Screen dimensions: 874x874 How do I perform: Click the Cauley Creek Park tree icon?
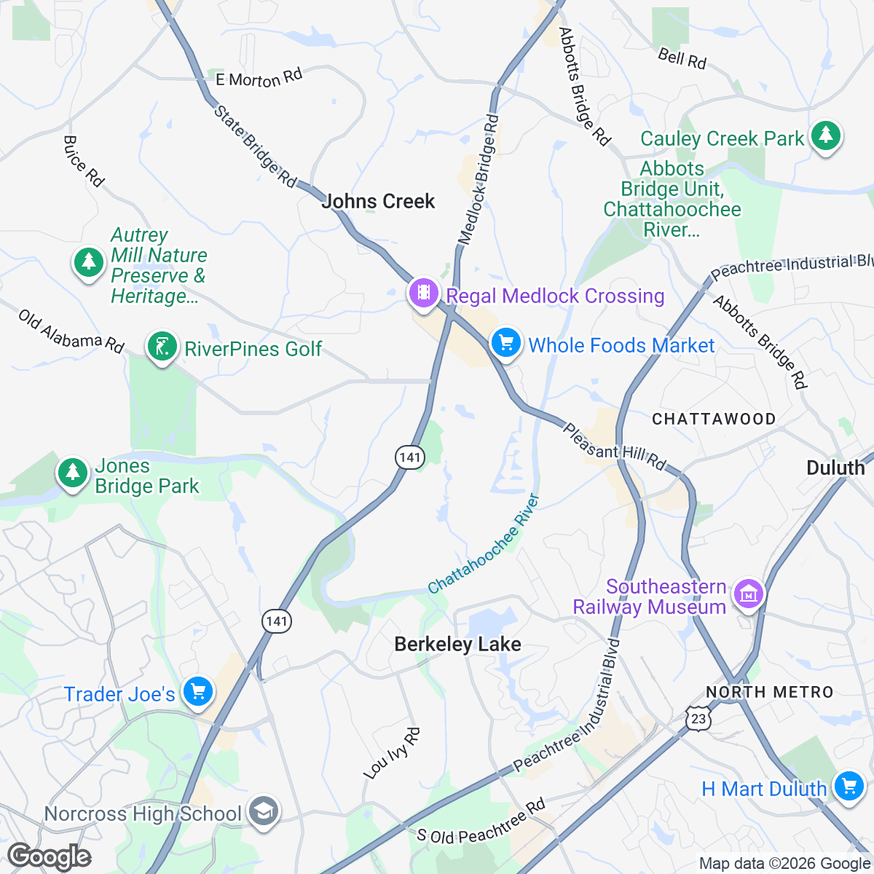tap(825, 137)
